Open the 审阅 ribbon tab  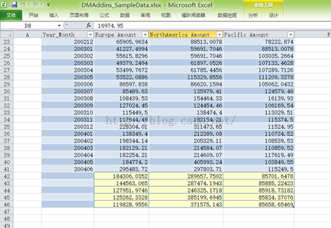pos(145,15)
